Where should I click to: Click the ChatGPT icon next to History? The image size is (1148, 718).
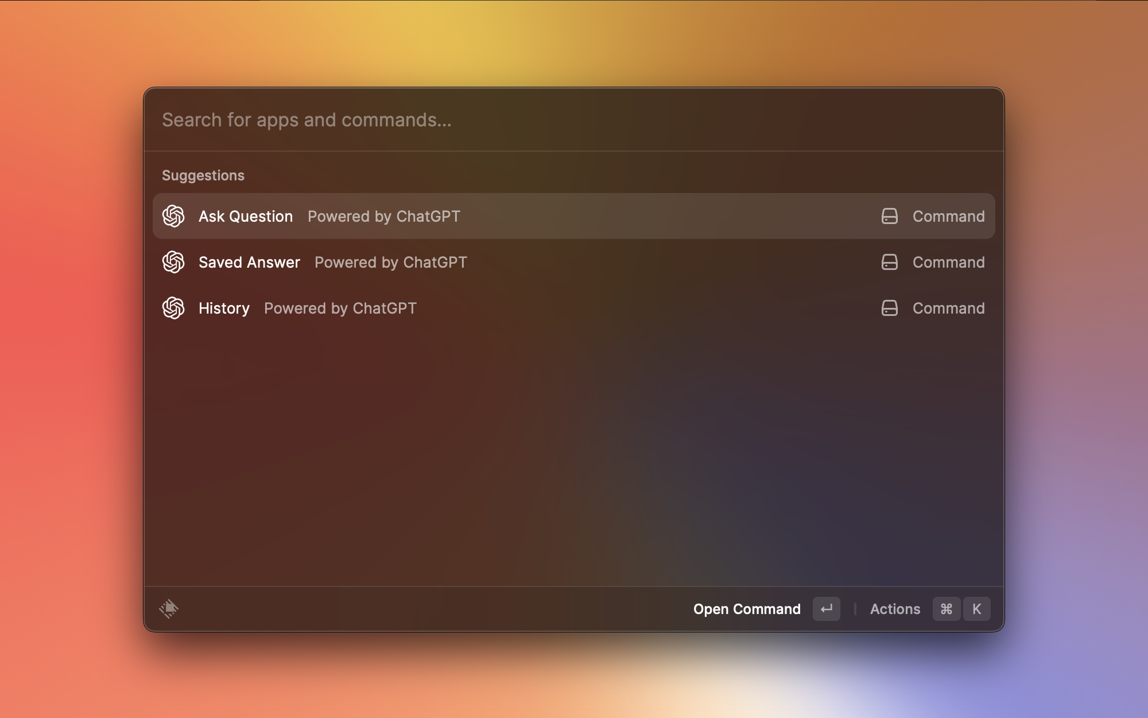coord(174,308)
